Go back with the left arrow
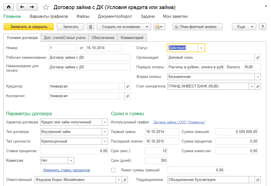Image resolution: width=271 pixels, height=186 pixels. 22,7
